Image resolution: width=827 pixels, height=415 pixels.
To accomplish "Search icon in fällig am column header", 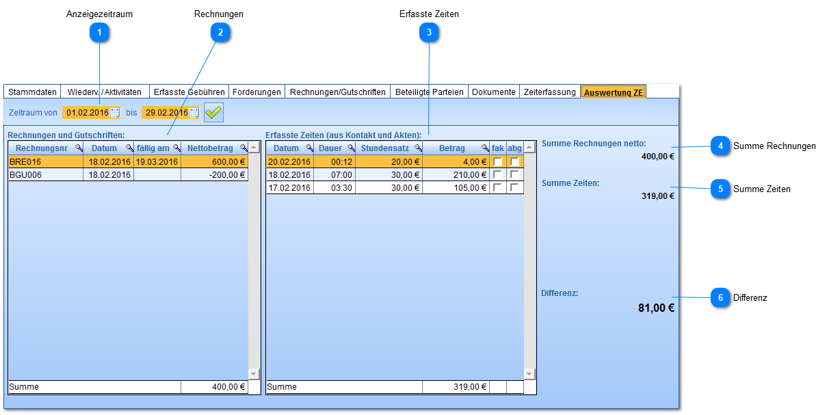I will pos(176,148).
